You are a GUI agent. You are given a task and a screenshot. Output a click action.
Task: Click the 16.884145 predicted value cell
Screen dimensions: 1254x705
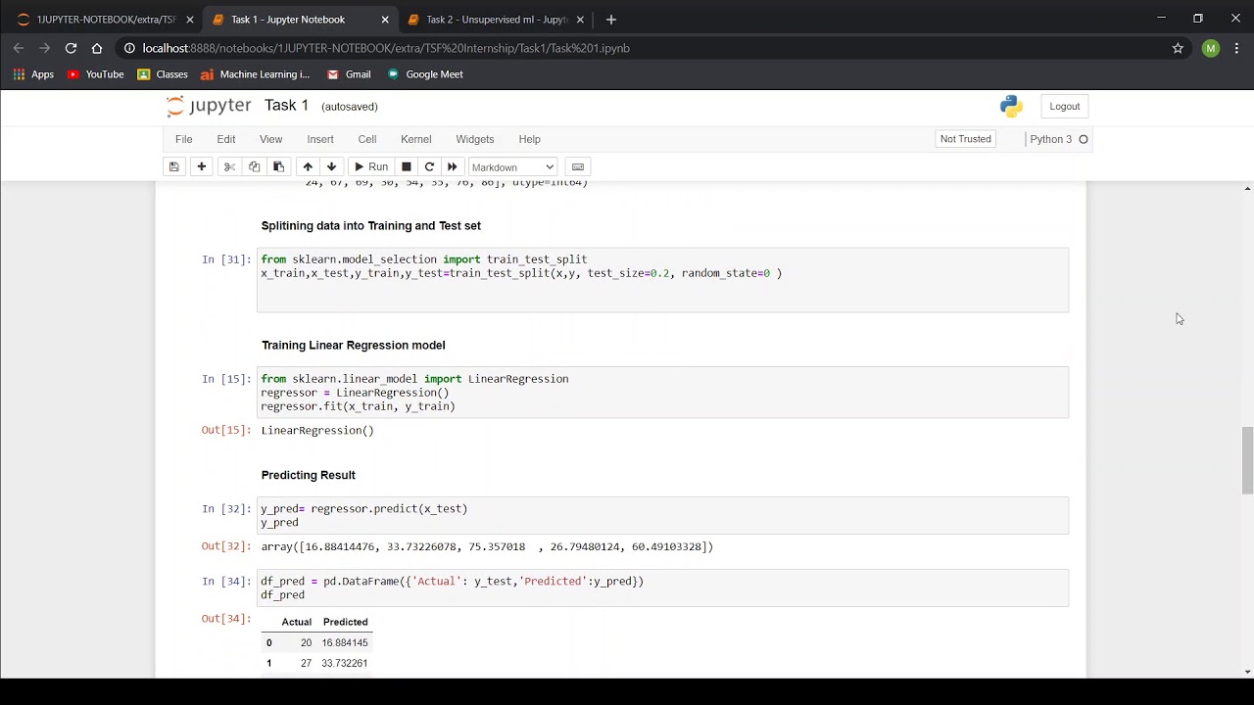(x=344, y=642)
